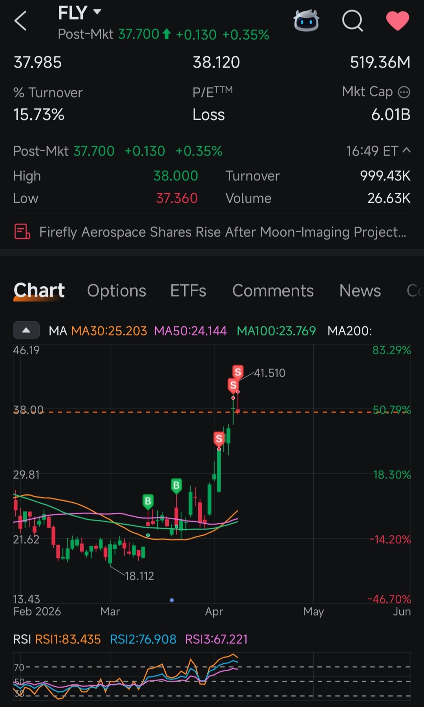Toggle the red heart favorite icon
This screenshot has width=424, height=707.
398,21
